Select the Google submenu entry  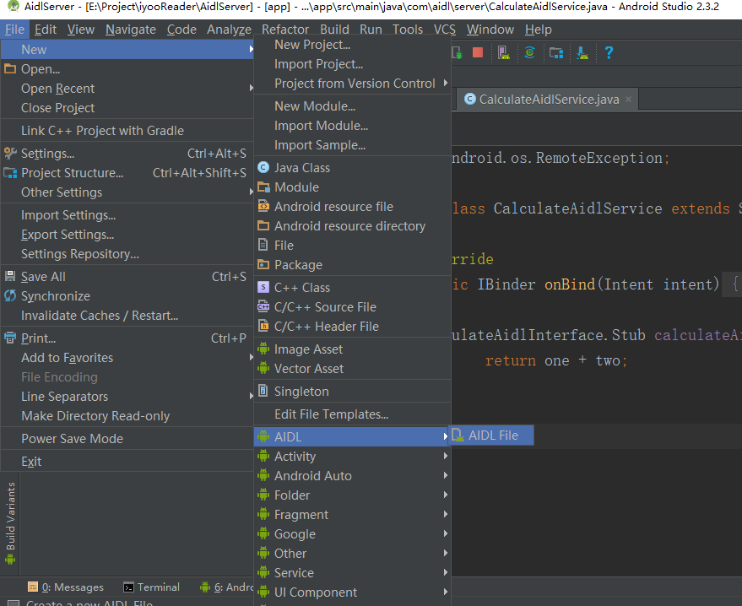353,533
